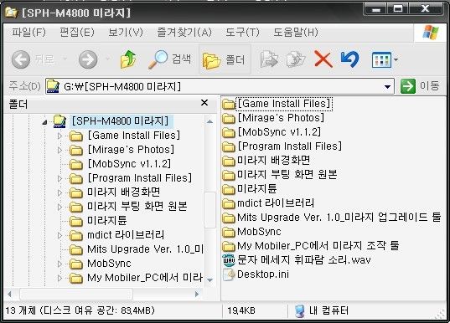Click folder tree vertical scrollbar down arrow
450x323 pixels.
tap(209, 280)
